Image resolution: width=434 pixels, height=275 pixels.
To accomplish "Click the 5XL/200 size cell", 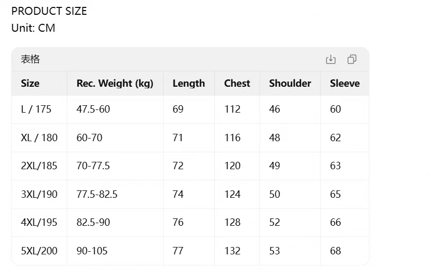I will coord(39,251).
